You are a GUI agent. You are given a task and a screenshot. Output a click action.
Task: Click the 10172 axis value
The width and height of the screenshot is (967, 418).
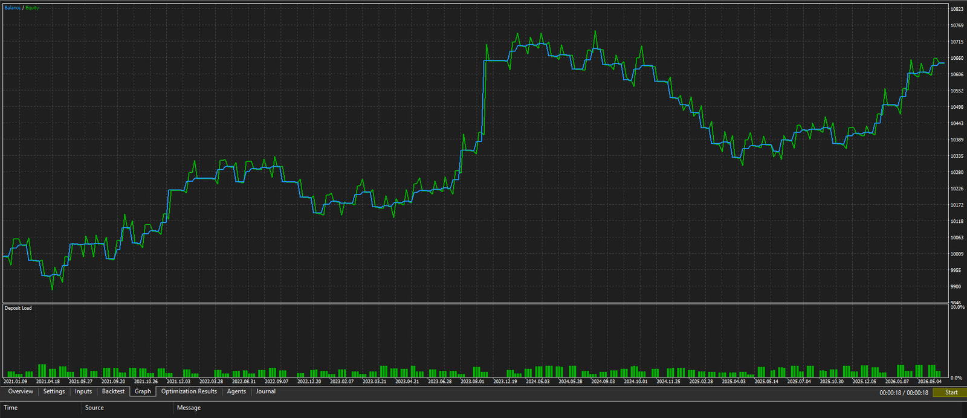pyautogui.click(x=957, y=205)
